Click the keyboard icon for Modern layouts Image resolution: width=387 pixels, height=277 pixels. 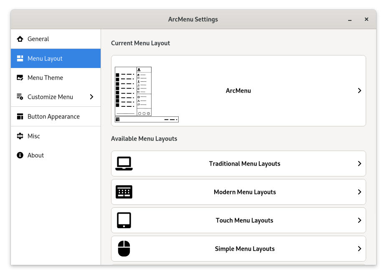[124, 192]
